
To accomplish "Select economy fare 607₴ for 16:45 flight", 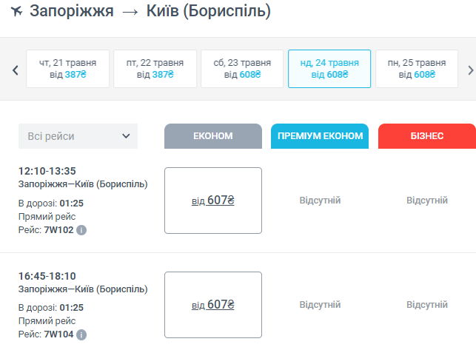I will [213, 304].
